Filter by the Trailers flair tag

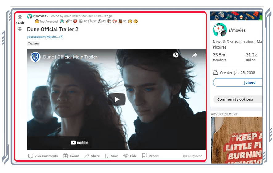tap(33, 44)
